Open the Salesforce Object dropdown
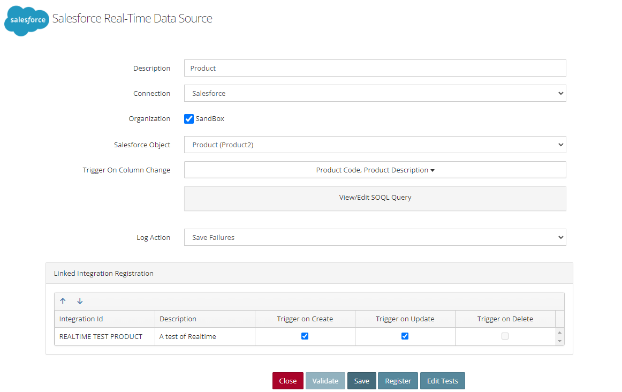 tap(375, 145)
